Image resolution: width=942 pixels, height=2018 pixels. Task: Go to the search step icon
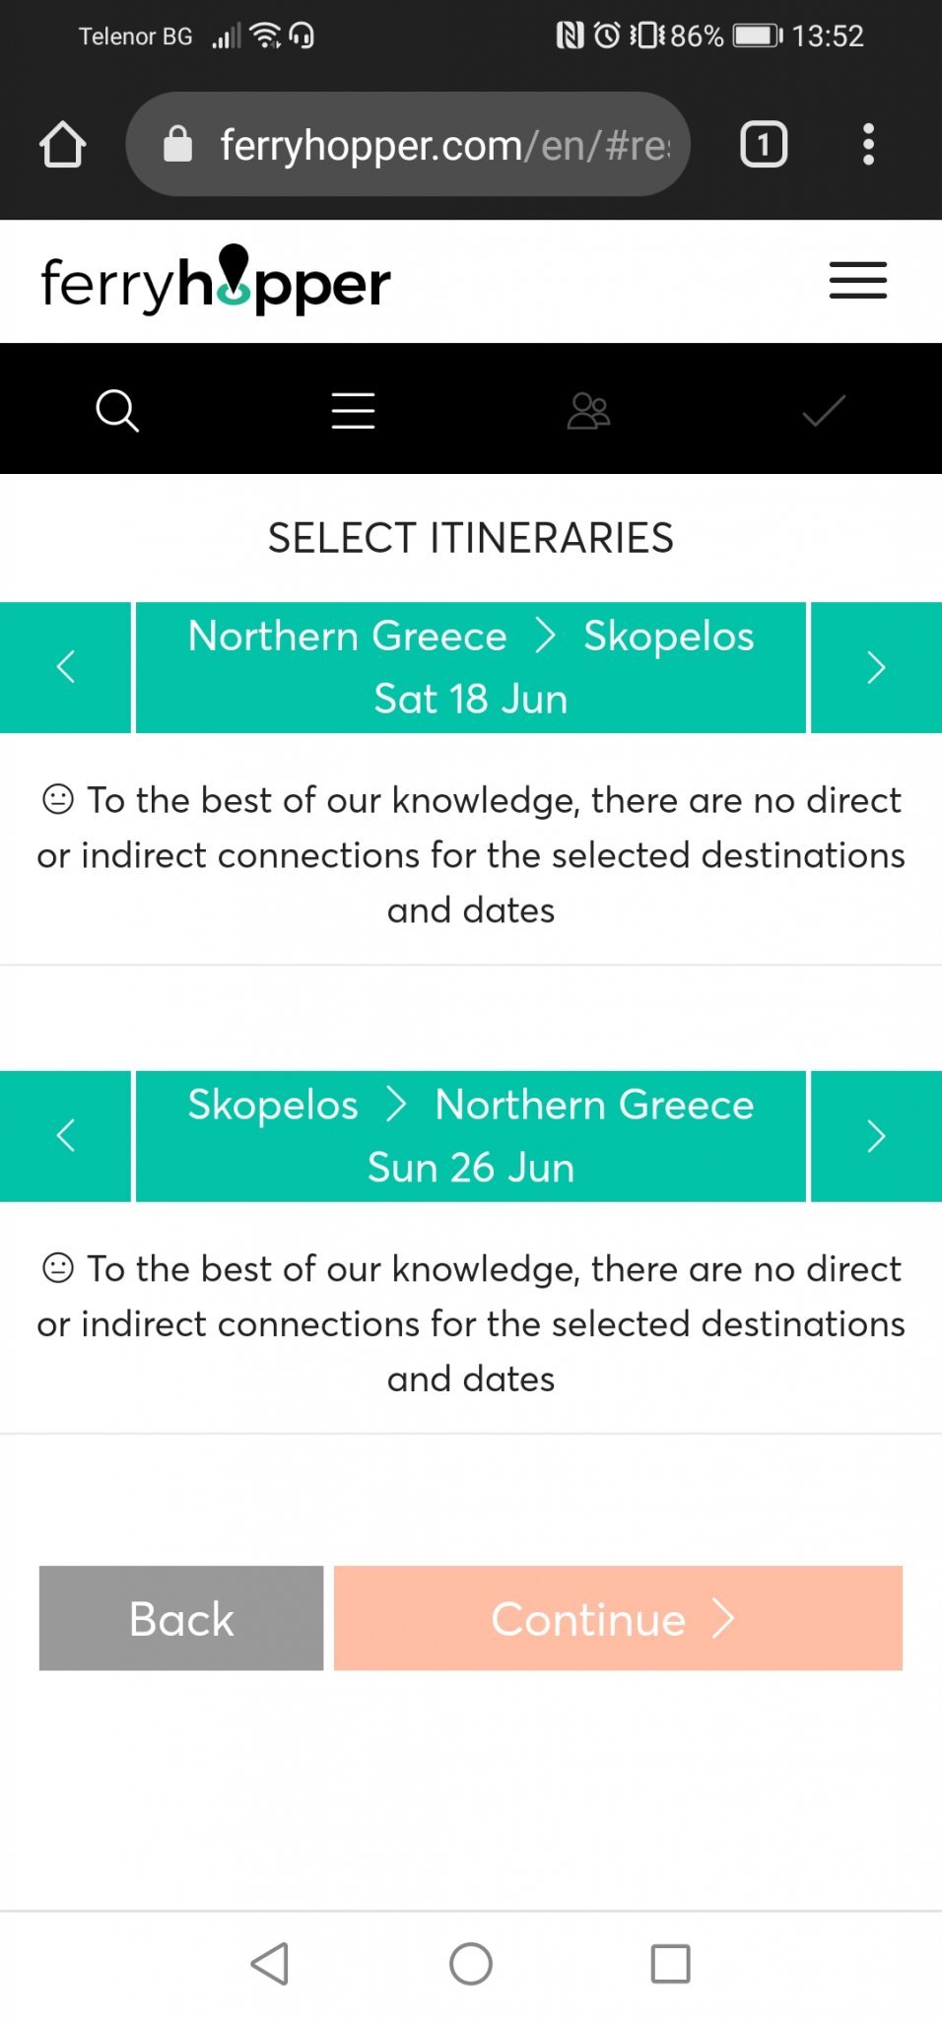coord(117,410)
